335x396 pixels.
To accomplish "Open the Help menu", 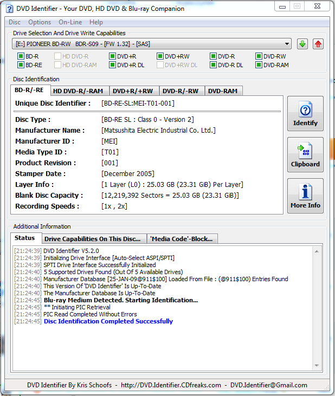I will click(96, 22).
